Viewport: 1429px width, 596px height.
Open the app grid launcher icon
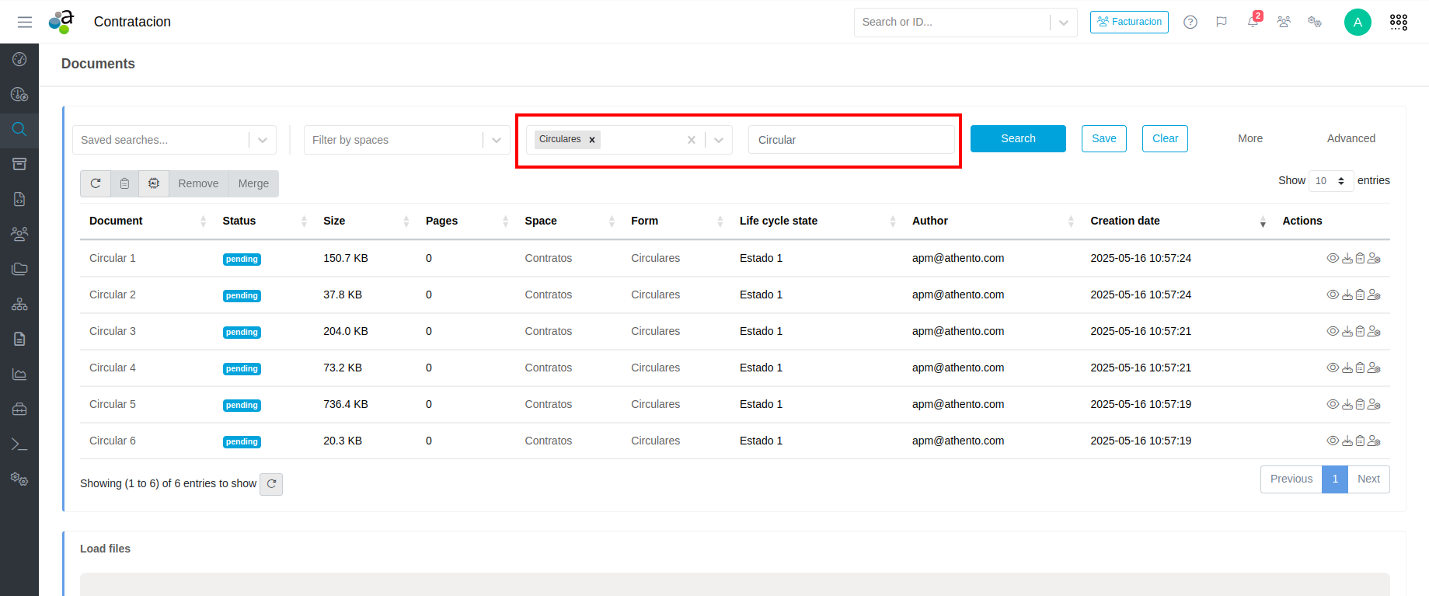coord(1398,22)
